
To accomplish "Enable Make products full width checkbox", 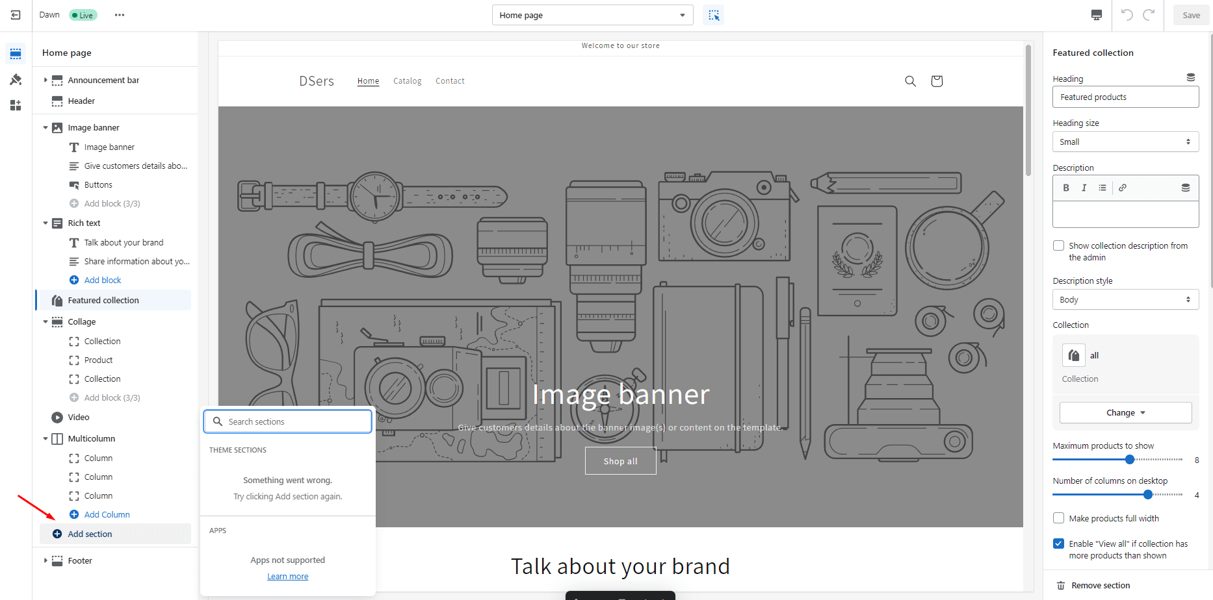I will click(1059, 518).
